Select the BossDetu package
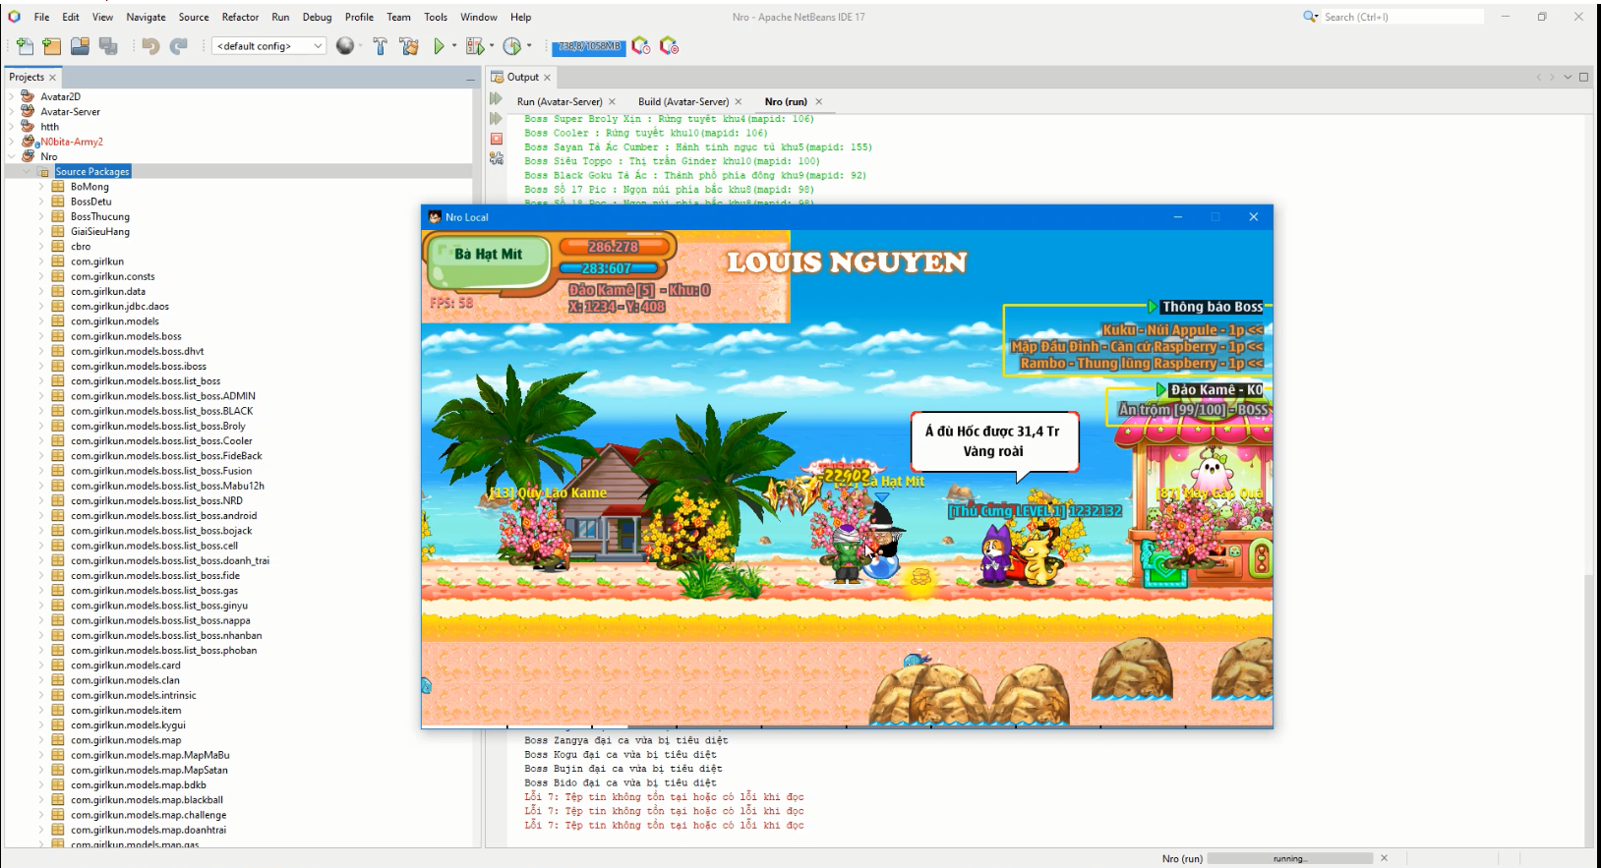Image resolution: width=1601 pixels, height=868 pixels. [x=90, y=202]
